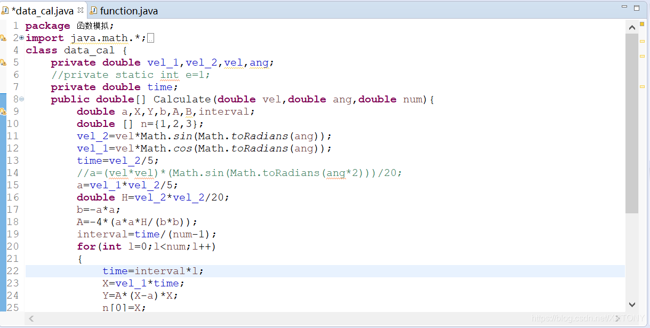Screen dimensions: 650x328
Task: Click 'interval=time/(num-1);' line
Action: 147,234
